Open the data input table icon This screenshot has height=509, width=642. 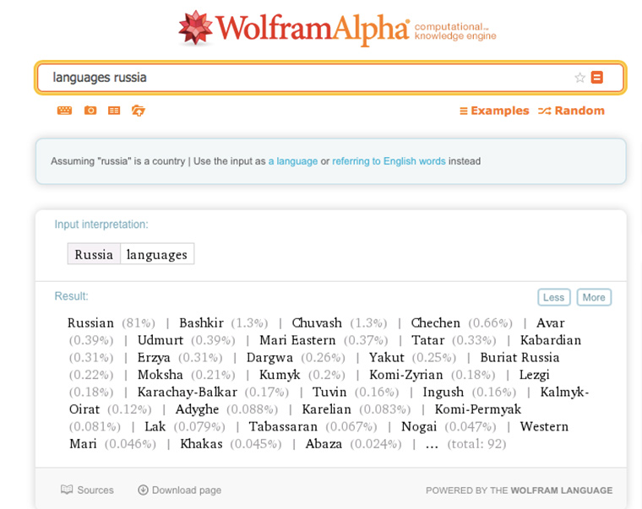click(114, 111)
